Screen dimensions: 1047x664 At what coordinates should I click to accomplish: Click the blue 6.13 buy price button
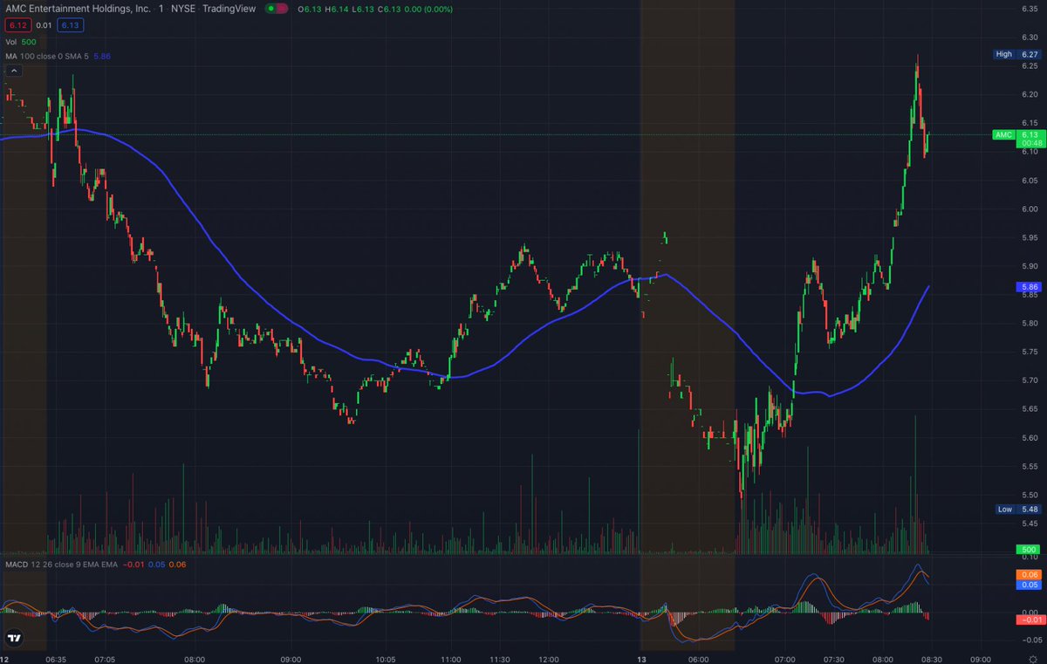coord(69,25)
